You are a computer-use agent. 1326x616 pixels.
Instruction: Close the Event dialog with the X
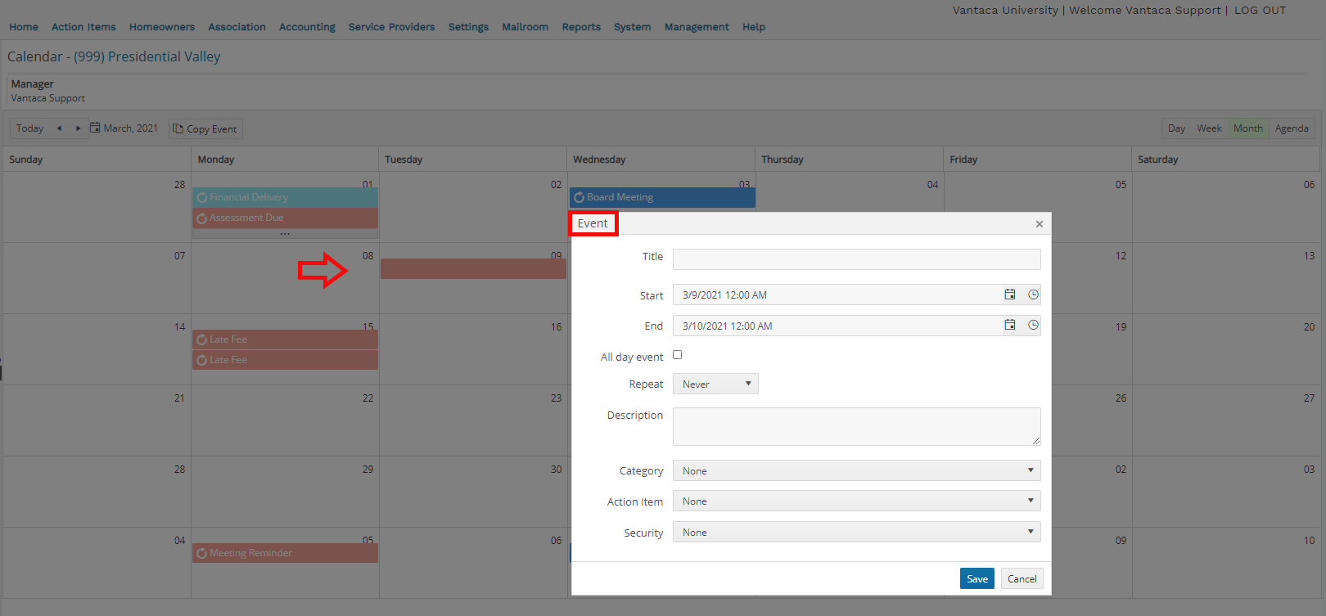tap(1040, 224)
